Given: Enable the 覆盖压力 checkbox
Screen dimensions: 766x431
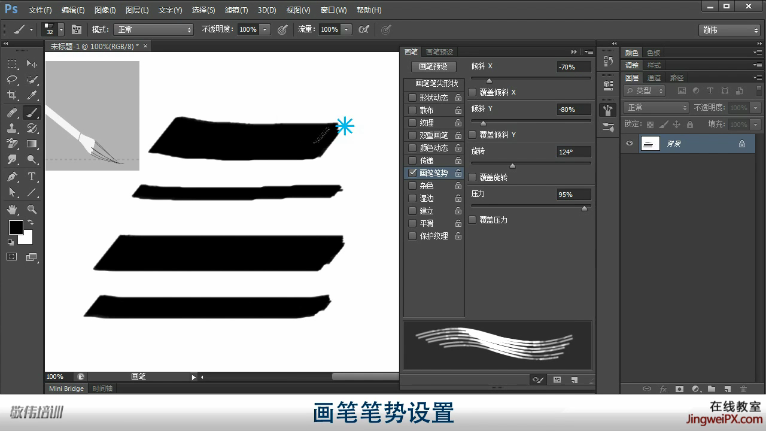Looking at the screenshot, I should [472, 220].
